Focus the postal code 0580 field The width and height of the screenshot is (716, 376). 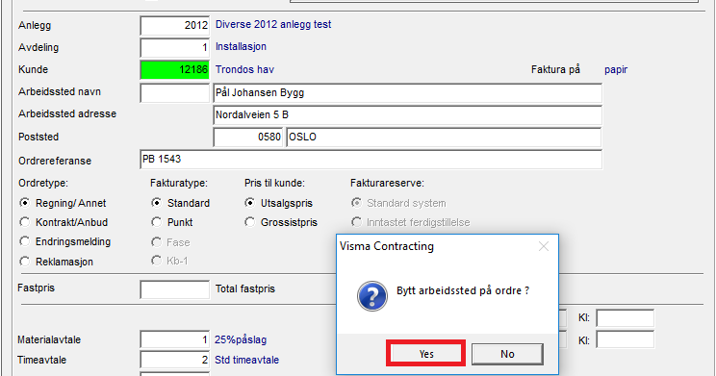click(x=248, y=137)
